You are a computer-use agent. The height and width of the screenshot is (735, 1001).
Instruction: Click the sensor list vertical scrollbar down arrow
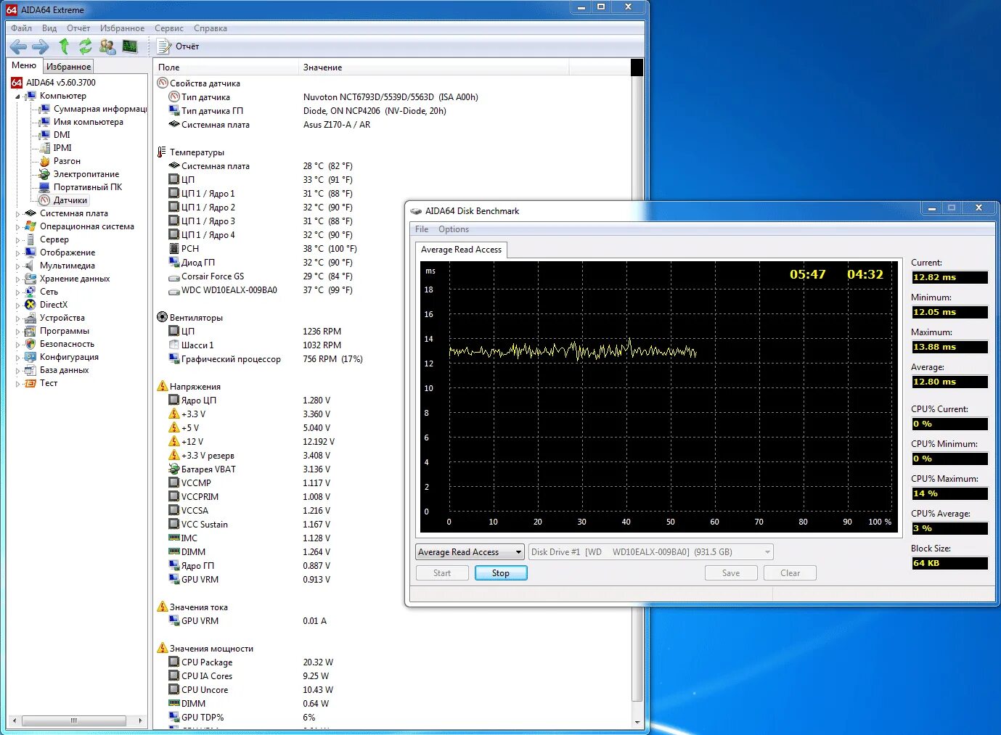tap(637, 722)
